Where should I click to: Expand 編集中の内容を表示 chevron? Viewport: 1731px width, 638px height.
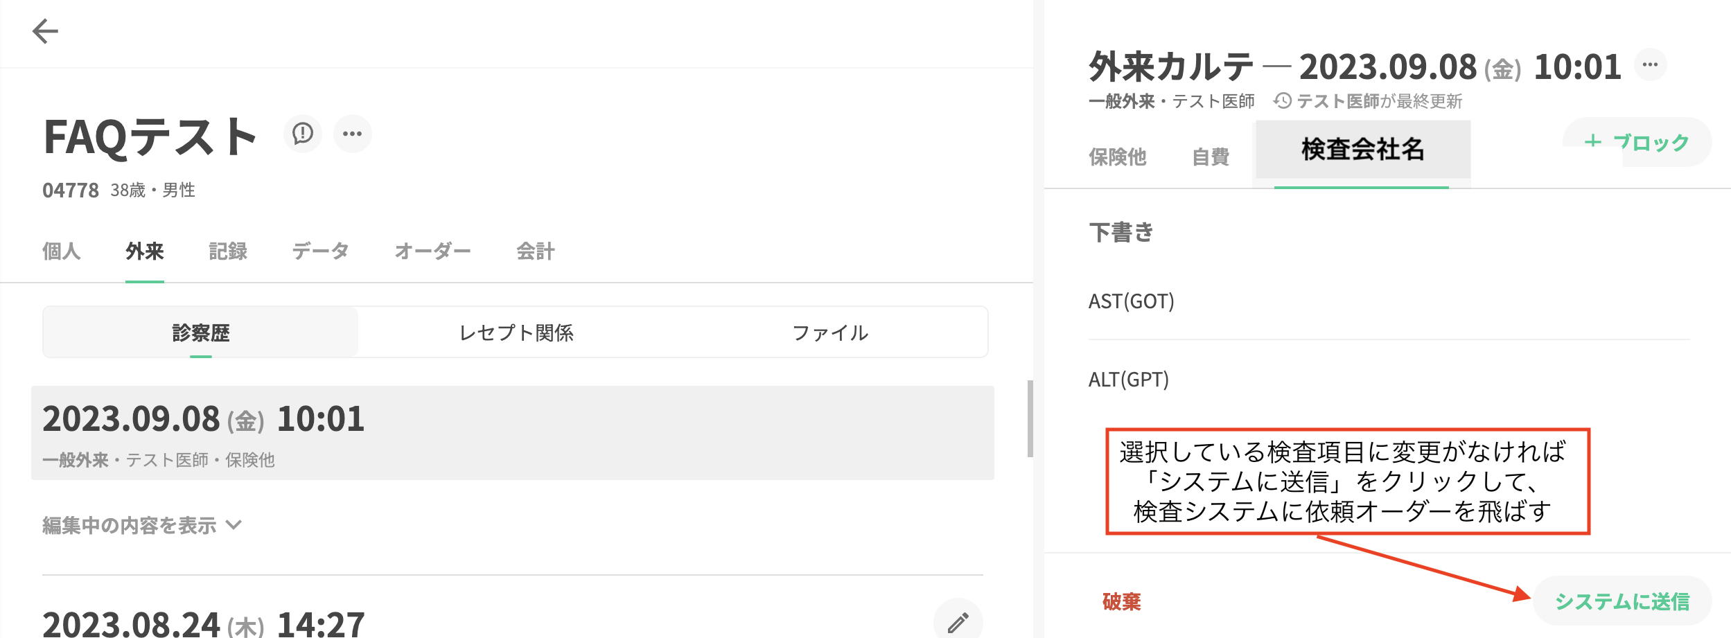(234, 525)
